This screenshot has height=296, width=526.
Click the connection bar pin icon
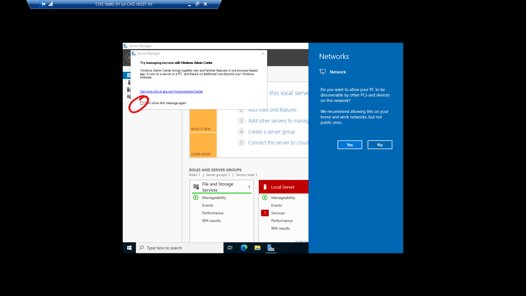[x=43, y=4]
